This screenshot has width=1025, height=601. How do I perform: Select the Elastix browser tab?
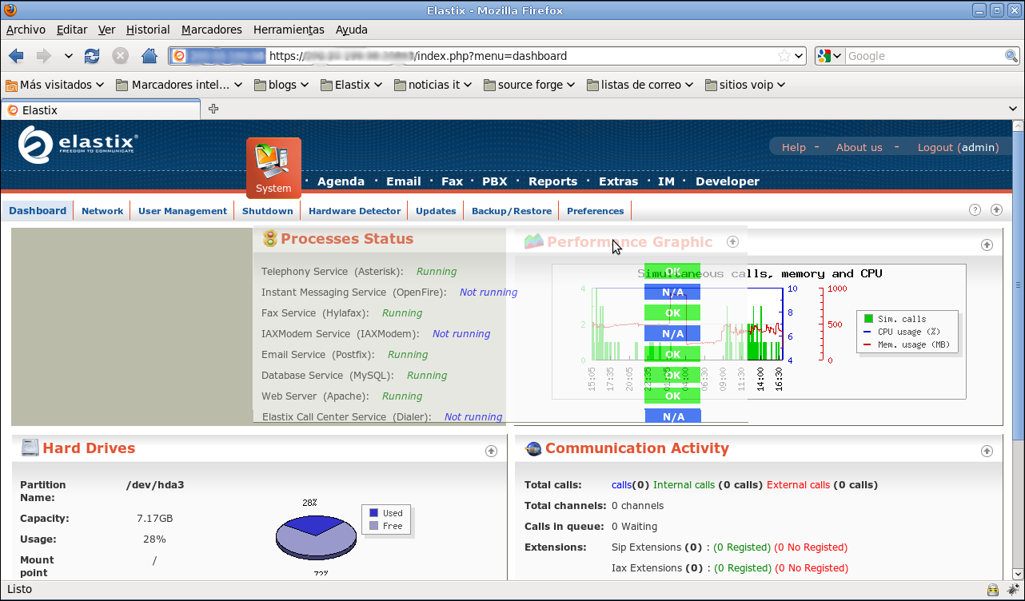coord(101,110)
